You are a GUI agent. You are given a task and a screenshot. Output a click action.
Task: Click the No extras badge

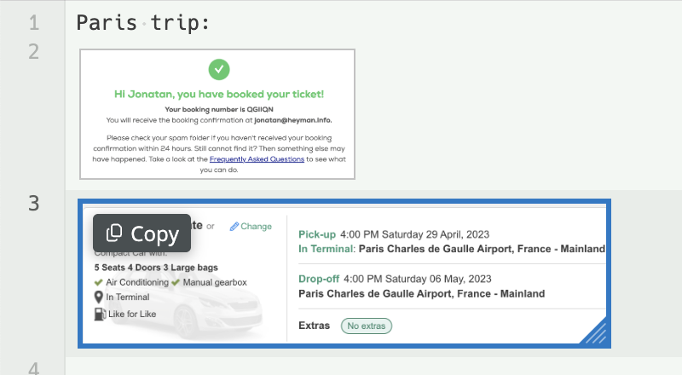(x=367, y=326)
